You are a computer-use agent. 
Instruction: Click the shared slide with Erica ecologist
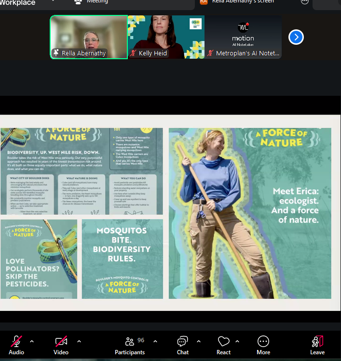(x=250, y=213)
